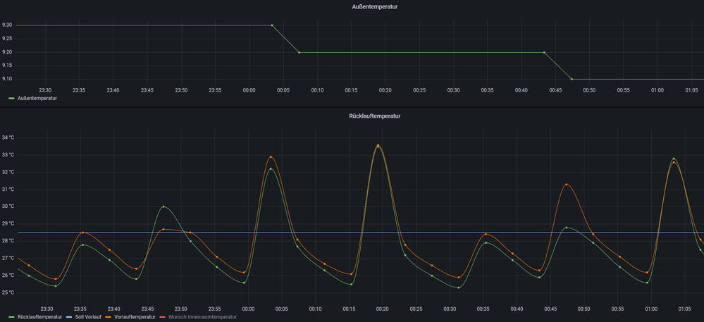Toggle the Vorlauftemperatur legend entry
The image size is (704, 322).
(x=133, y=317)
